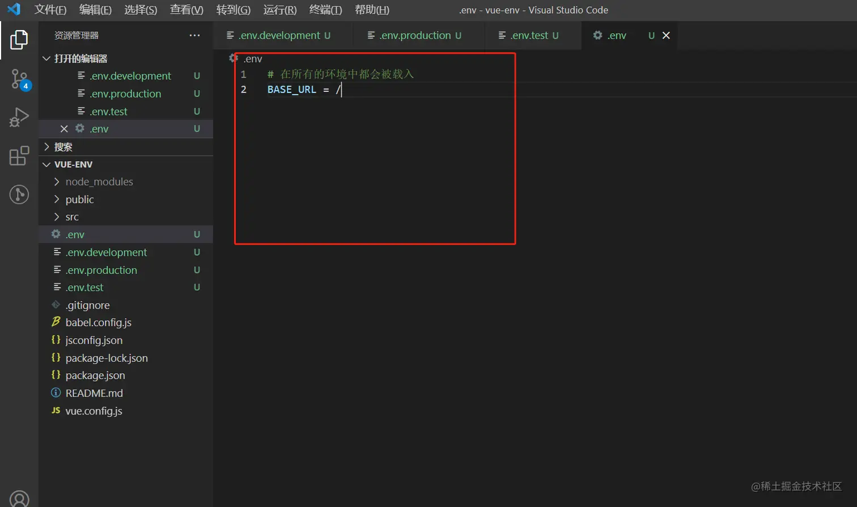Open the Terminal (终端) menu
This screenshot has width=857, height=507.
click(x=326, y=10)
